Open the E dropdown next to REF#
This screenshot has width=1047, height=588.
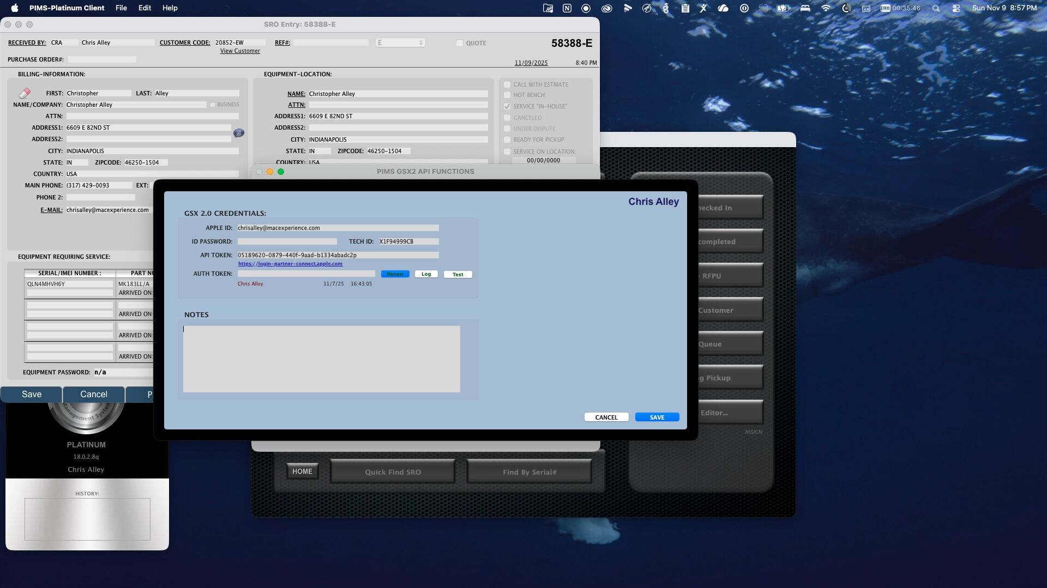coord(400,43)
